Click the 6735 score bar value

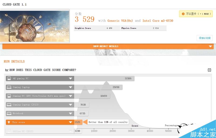[x=82, y=114]
